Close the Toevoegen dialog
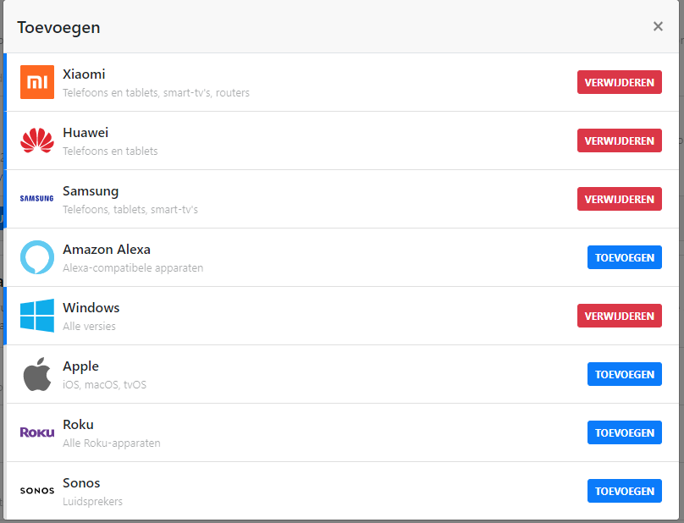Screen dimensions: 684x523 point(658,26)
